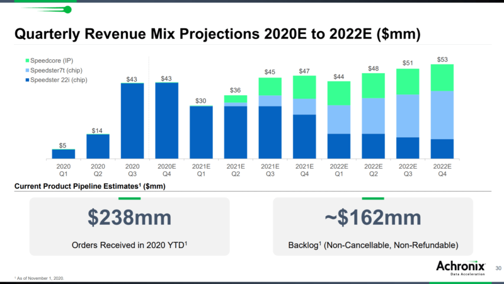Click the "$51" value label
This screenshot has width=504, height=284.
408,63
